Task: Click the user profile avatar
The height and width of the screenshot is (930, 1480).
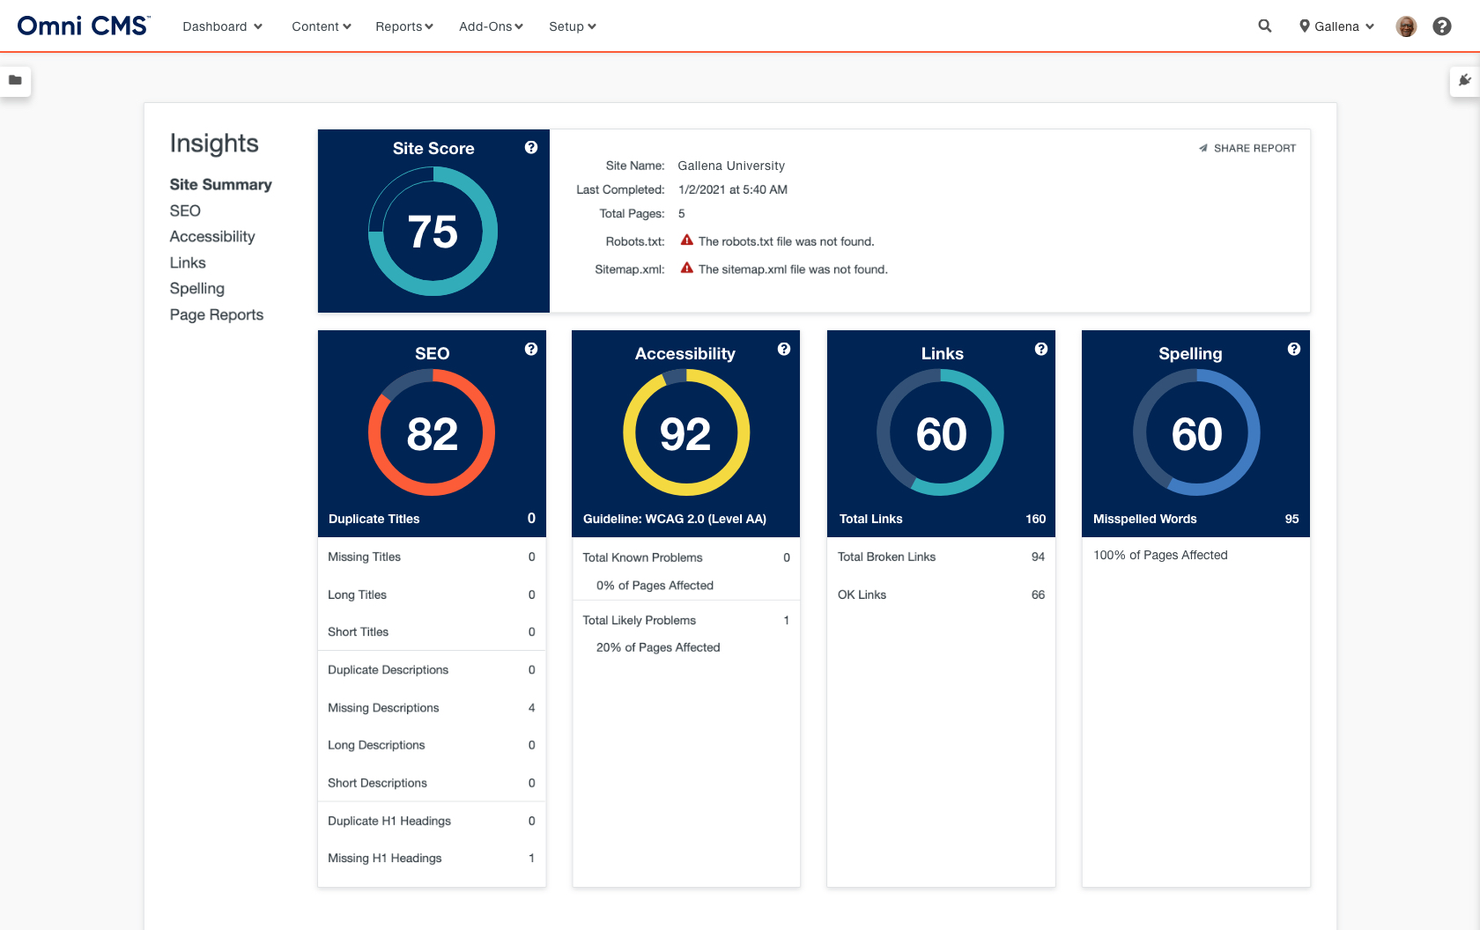Action: point(1406,26)
